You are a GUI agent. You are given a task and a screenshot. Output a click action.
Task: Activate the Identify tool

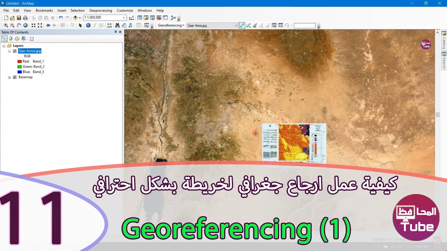[88, 25]
